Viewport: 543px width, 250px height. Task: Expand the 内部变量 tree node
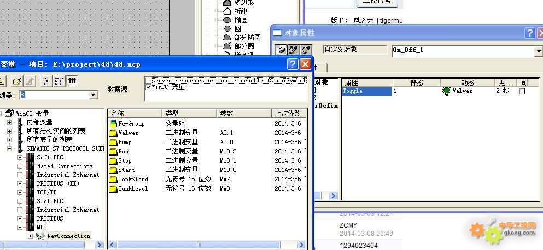pos(9,122)
